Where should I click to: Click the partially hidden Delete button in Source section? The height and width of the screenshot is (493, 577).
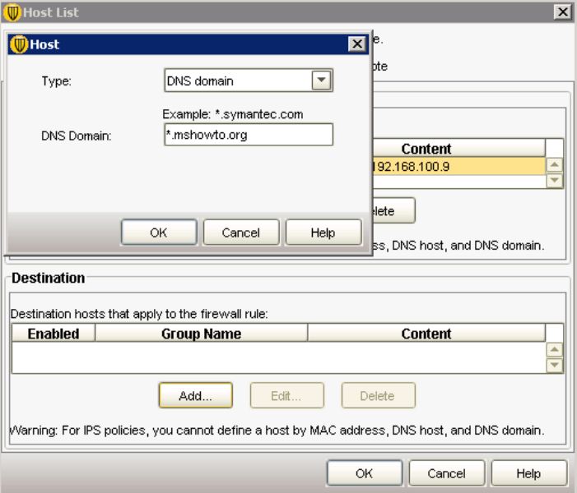393,210
